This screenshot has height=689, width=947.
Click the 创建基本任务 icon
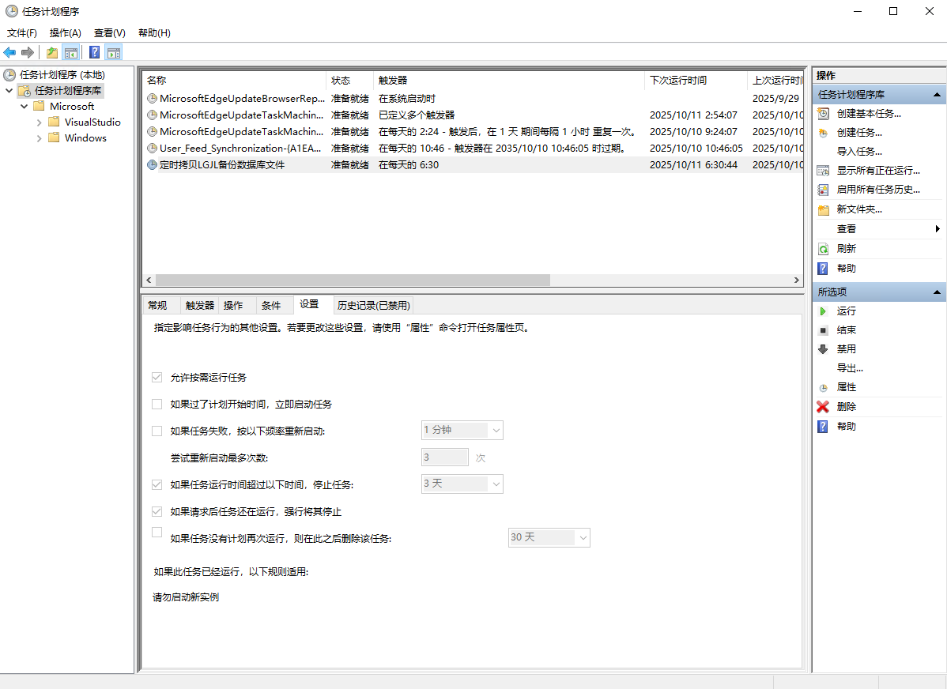pyautogui.click(x=823, y=114)
